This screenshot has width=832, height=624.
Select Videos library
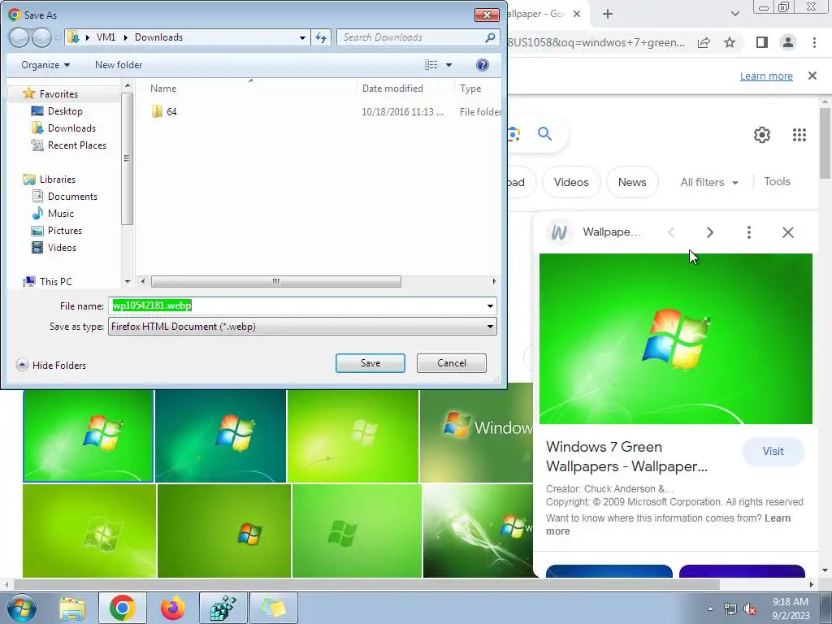point(62,247)
